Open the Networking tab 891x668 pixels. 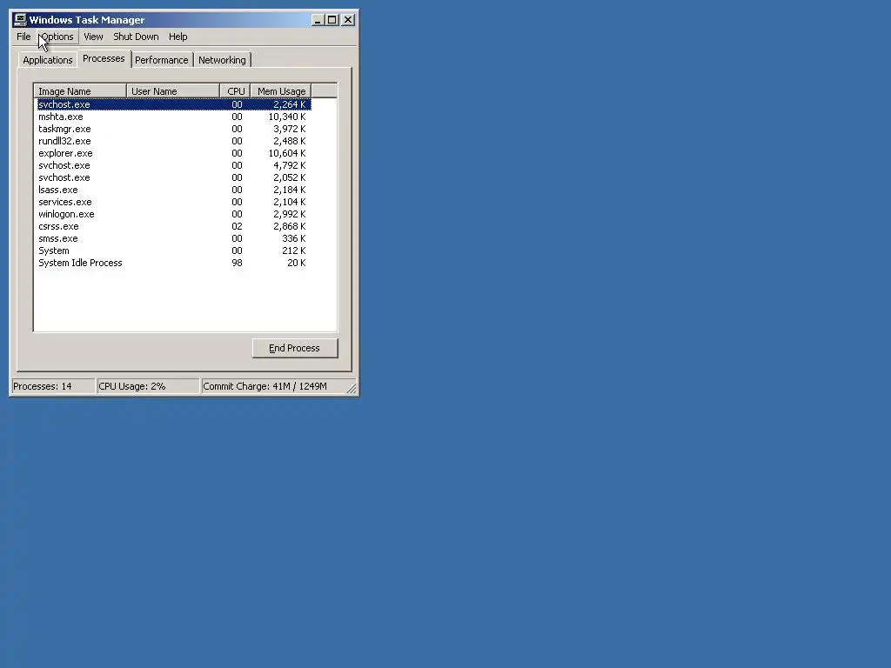222,60
